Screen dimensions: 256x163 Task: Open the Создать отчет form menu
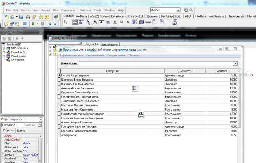coord(116,56)
